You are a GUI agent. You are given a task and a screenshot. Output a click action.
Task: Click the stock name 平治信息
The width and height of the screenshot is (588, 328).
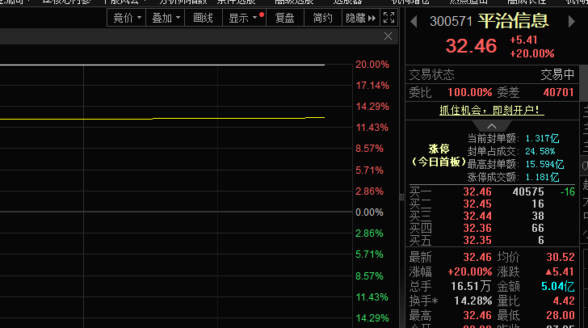coord(513,21)
